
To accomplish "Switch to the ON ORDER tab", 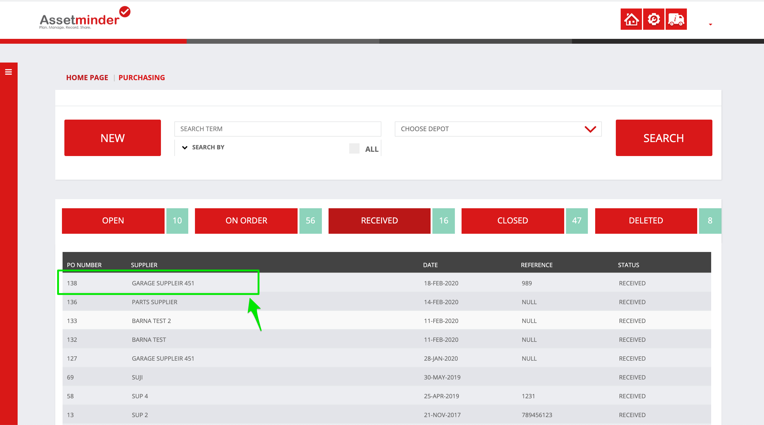I will [x=246, y=221].
